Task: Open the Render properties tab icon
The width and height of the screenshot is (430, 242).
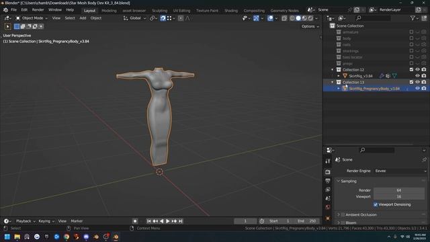Action: [328, 172]
